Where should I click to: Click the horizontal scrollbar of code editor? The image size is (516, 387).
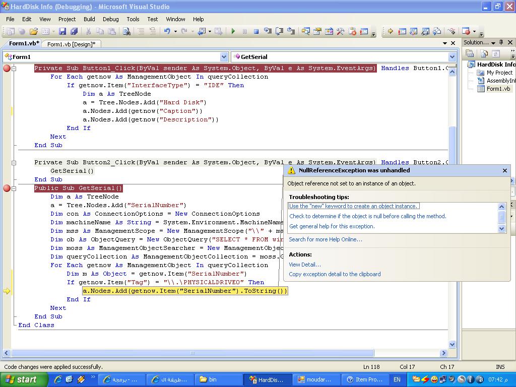(192, 353)
